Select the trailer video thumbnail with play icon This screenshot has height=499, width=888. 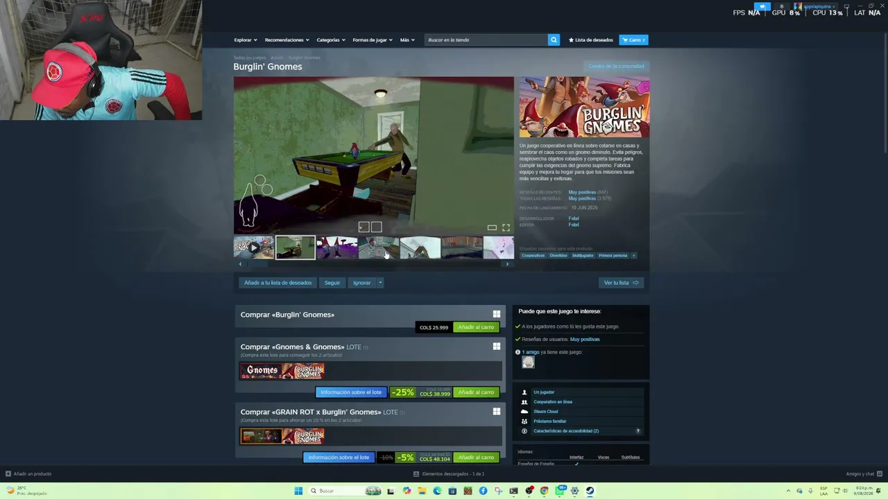253,247
